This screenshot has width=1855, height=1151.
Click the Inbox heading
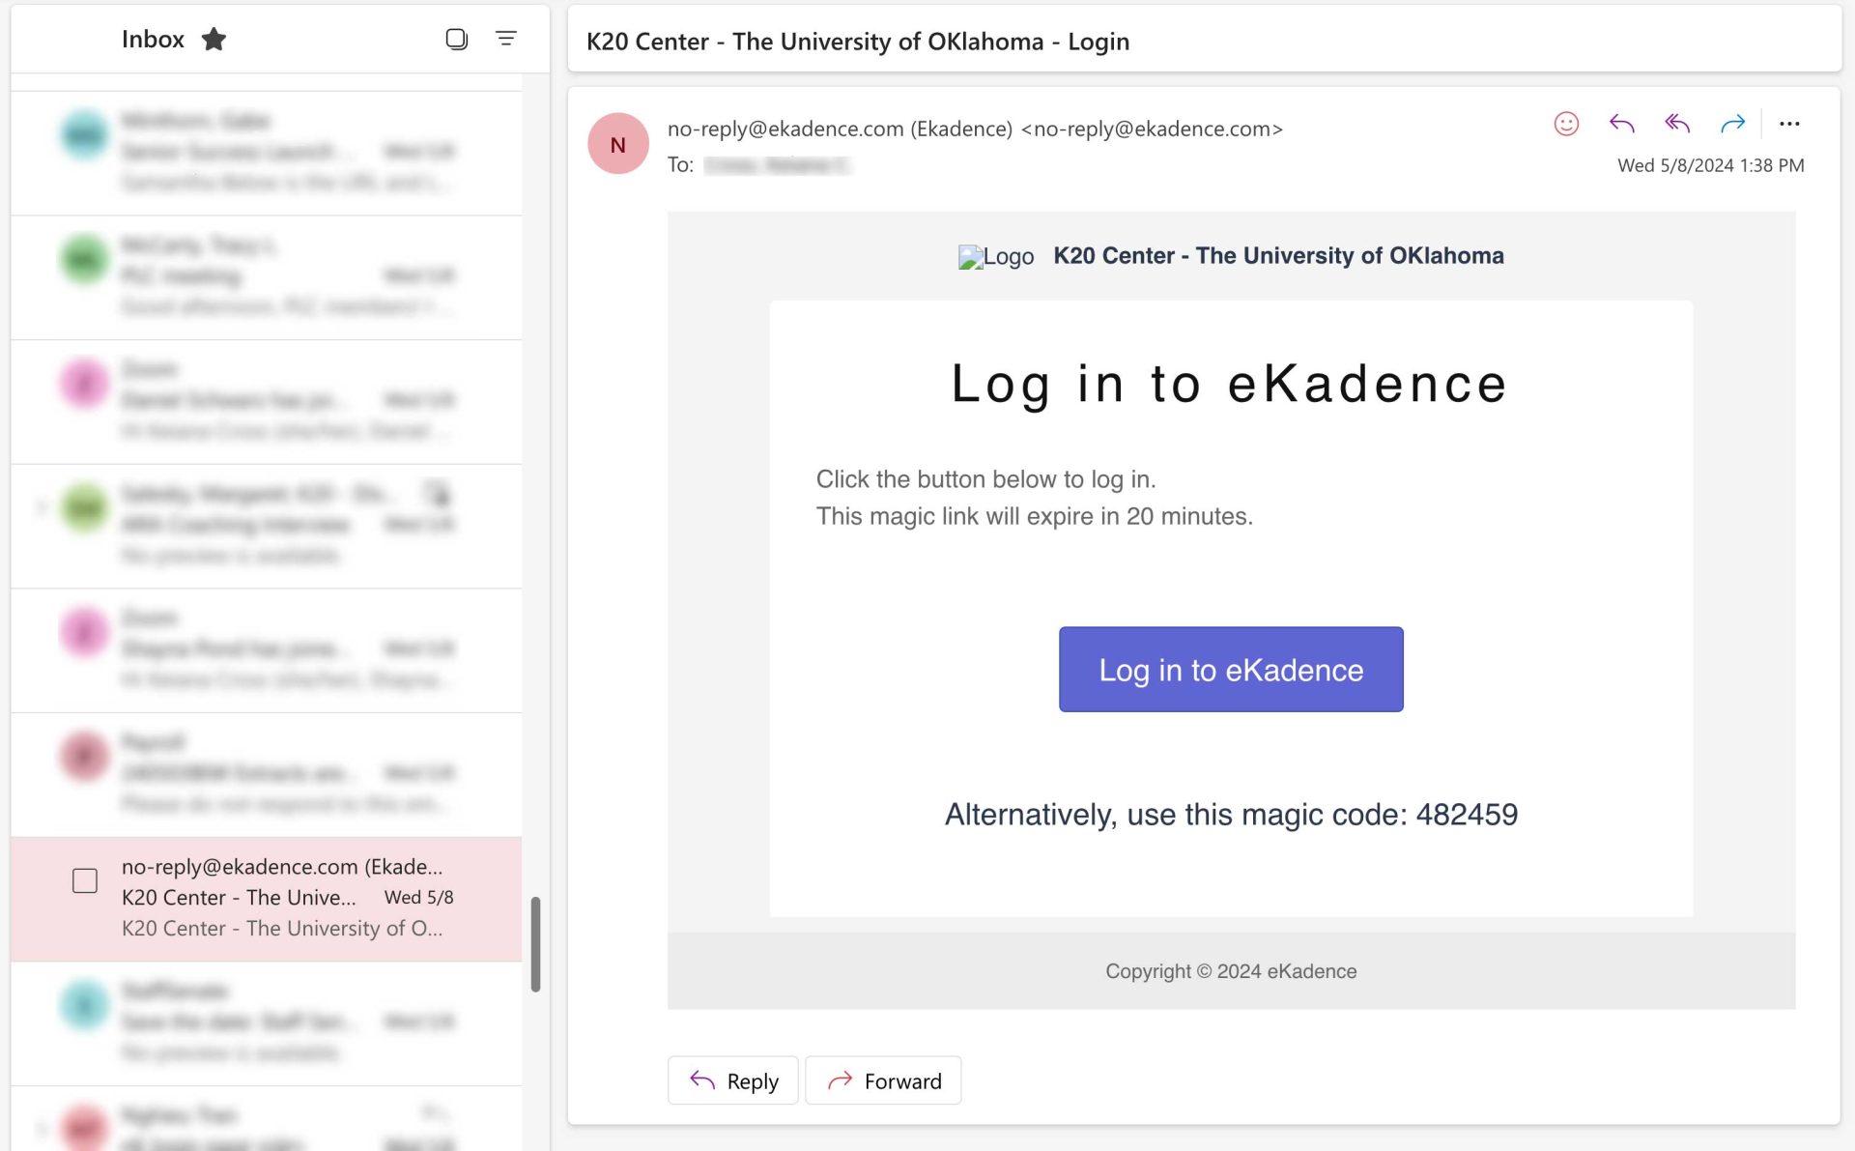click(152, 39)
